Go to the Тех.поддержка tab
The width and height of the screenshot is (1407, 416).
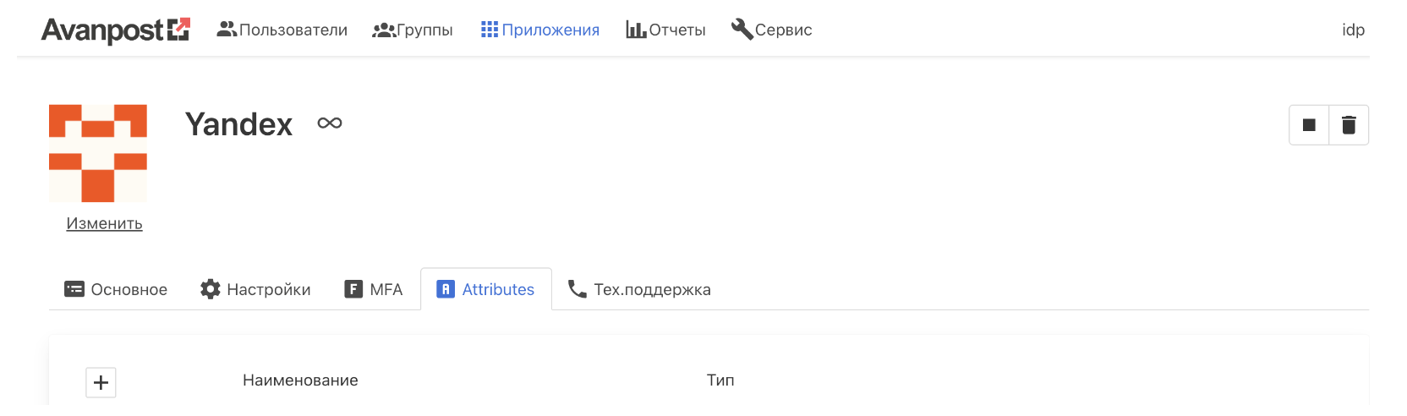click(639, 289)
